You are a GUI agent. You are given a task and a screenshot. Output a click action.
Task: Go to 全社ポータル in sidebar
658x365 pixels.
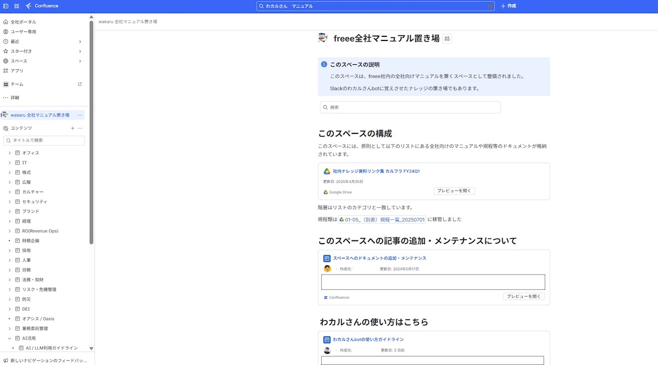(x=23, y=22)
